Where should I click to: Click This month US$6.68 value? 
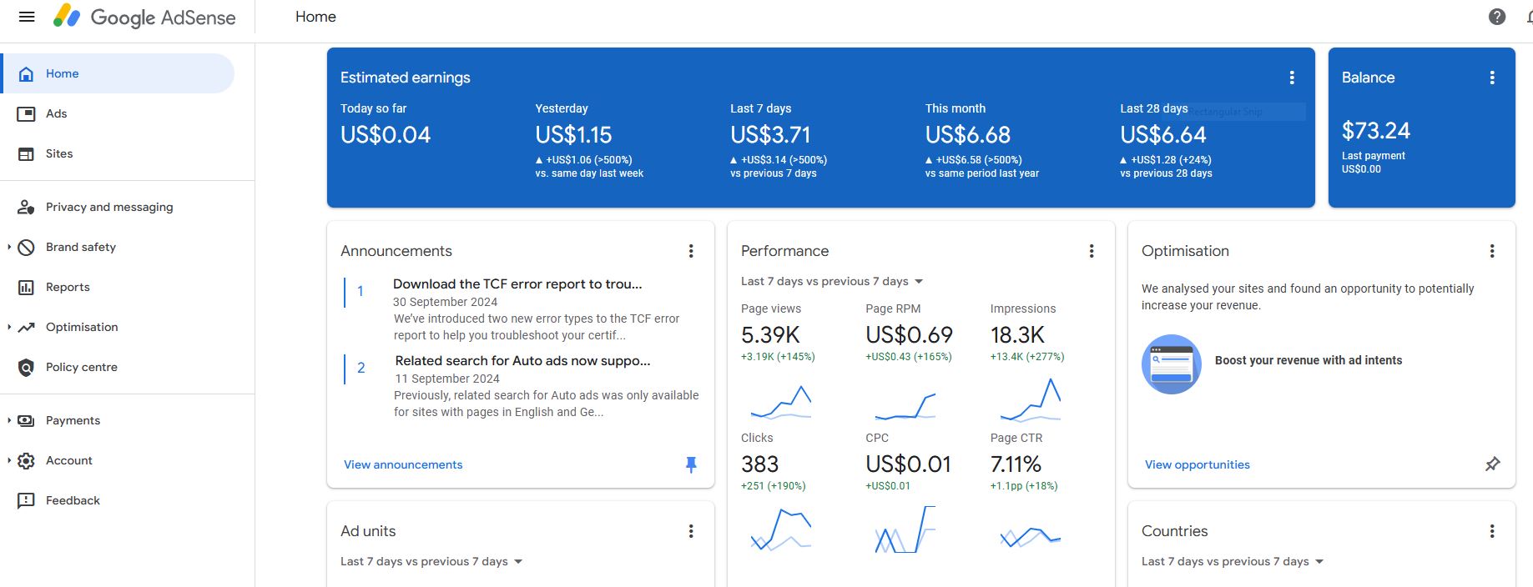968,135
